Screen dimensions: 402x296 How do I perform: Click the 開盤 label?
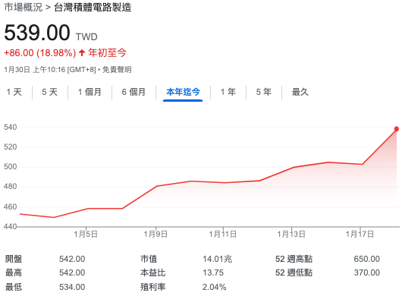click(x=14, y=259)
